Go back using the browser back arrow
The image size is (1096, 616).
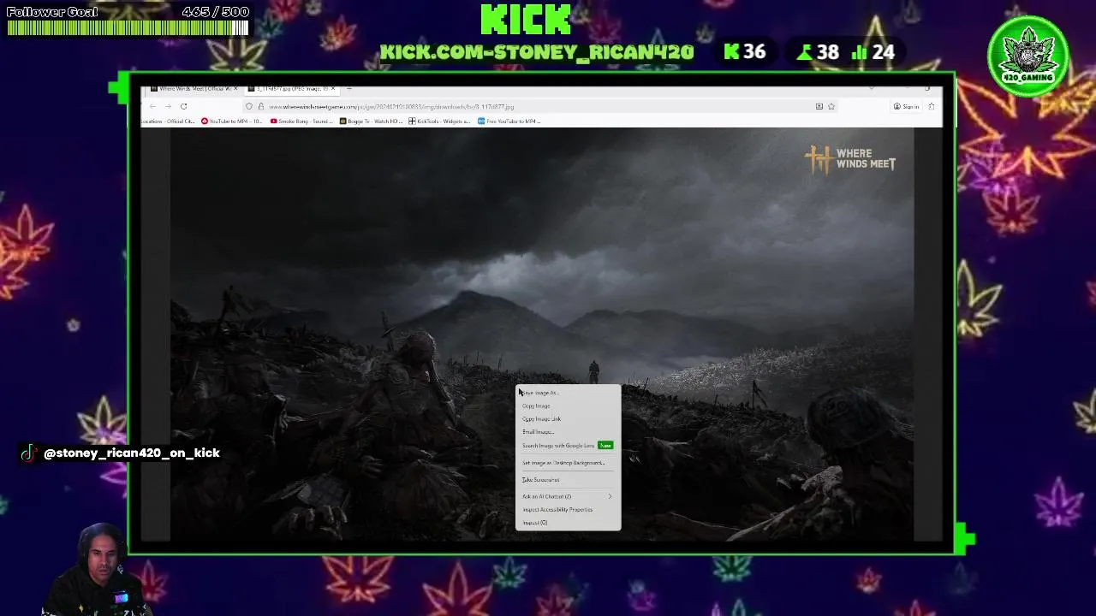point(152,106)
